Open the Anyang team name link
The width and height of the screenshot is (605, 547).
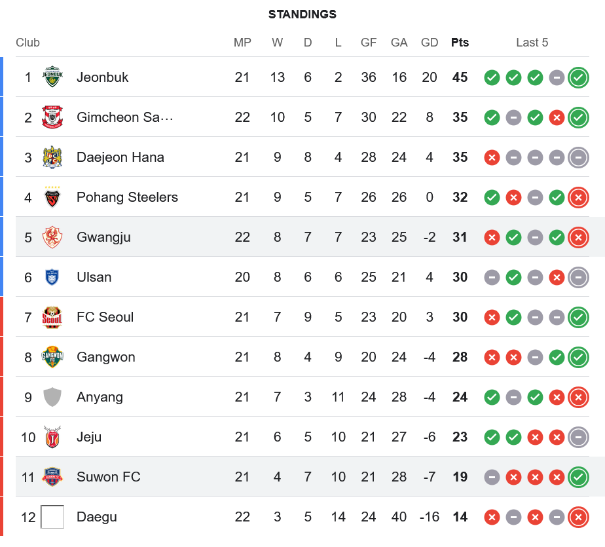click(x=100, y=397)
